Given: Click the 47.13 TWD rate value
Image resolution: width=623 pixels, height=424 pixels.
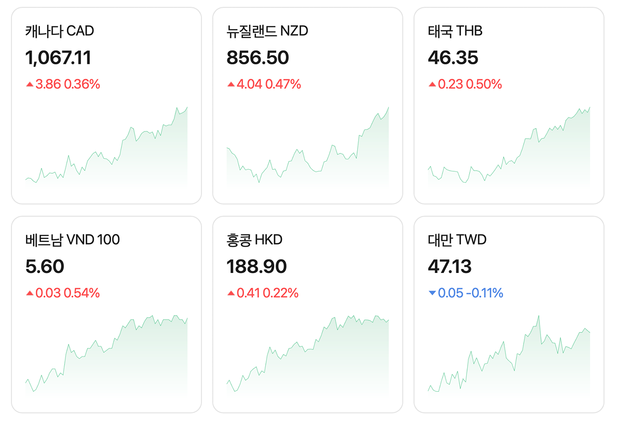Looking at the screenshot, I should [450, 267].
